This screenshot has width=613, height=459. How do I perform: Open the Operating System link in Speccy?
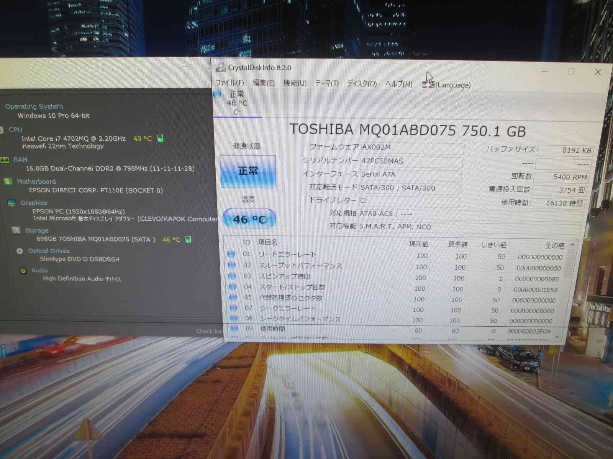click(x=34, y=106)
